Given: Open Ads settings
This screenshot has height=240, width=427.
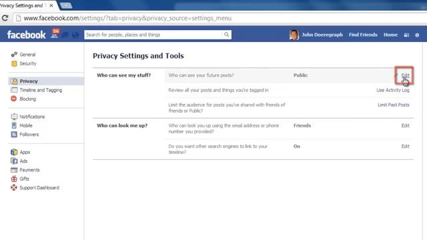Looking at the screenshot, I should (x=23, y=161).
